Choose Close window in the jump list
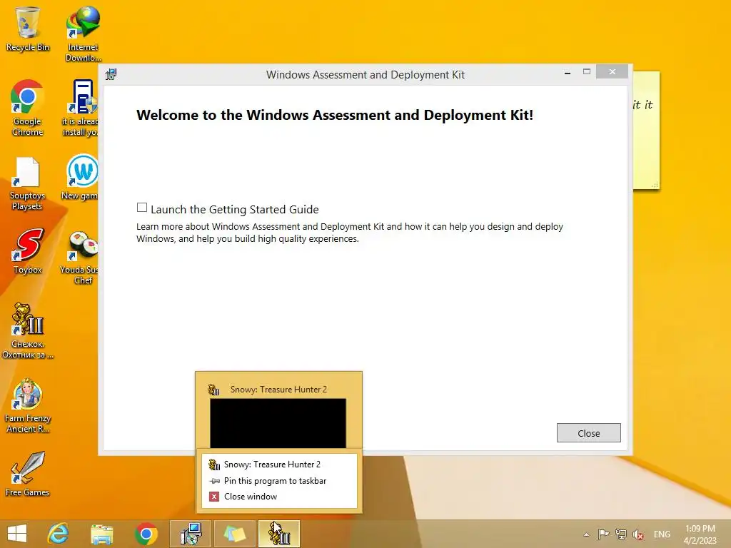The height and width of the screenshot is (548, 731). point(279,497)
